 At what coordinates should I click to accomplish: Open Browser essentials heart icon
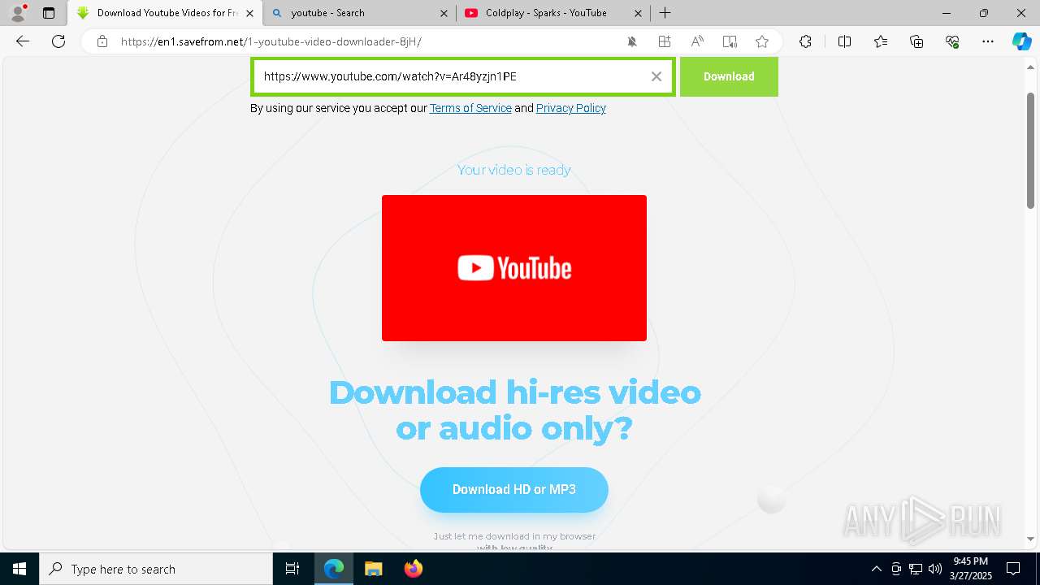tap(952, 41)
